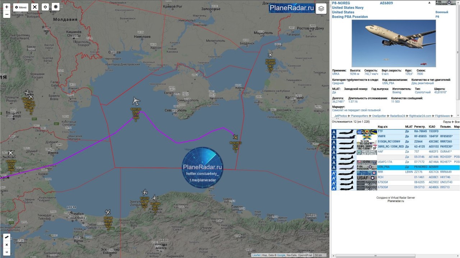The height and width of the screenshot is (258, 460).
Task: Sort list by ICAO column header
Action: click(x=432, y=127)
